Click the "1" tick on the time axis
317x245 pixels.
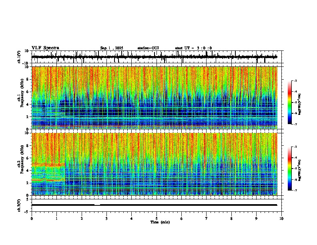[56, 219]
